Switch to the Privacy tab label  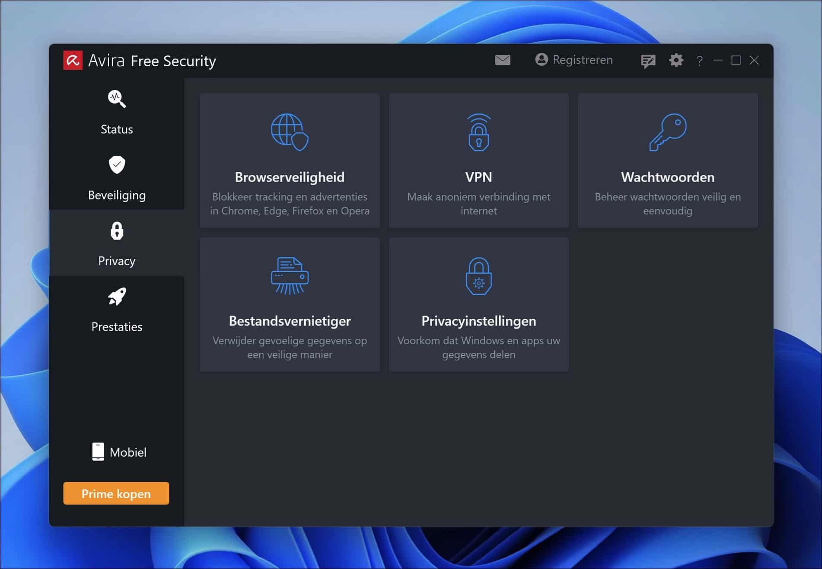(117, 261)
